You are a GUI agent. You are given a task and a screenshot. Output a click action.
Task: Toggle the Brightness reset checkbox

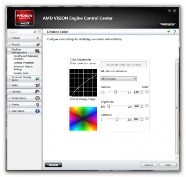[147, 106]
